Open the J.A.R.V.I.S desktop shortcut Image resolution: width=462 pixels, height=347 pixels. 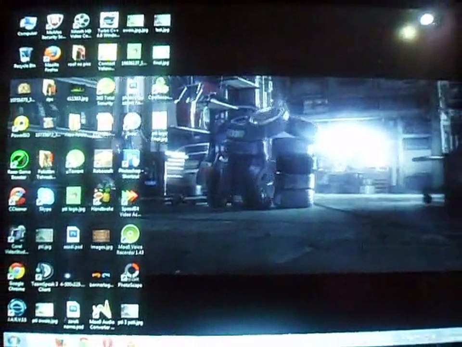[17, 311]
